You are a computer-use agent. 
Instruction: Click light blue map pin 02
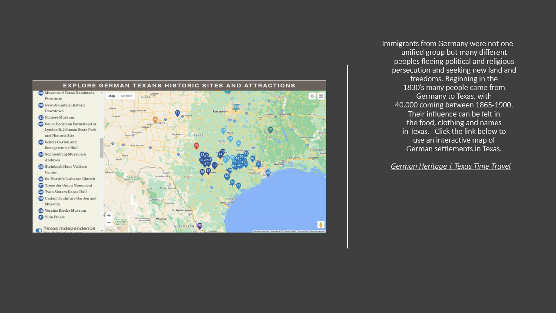[238, 143]
